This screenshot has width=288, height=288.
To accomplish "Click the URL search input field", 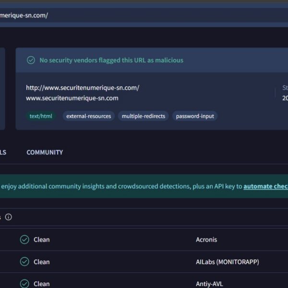I will 144,15.
